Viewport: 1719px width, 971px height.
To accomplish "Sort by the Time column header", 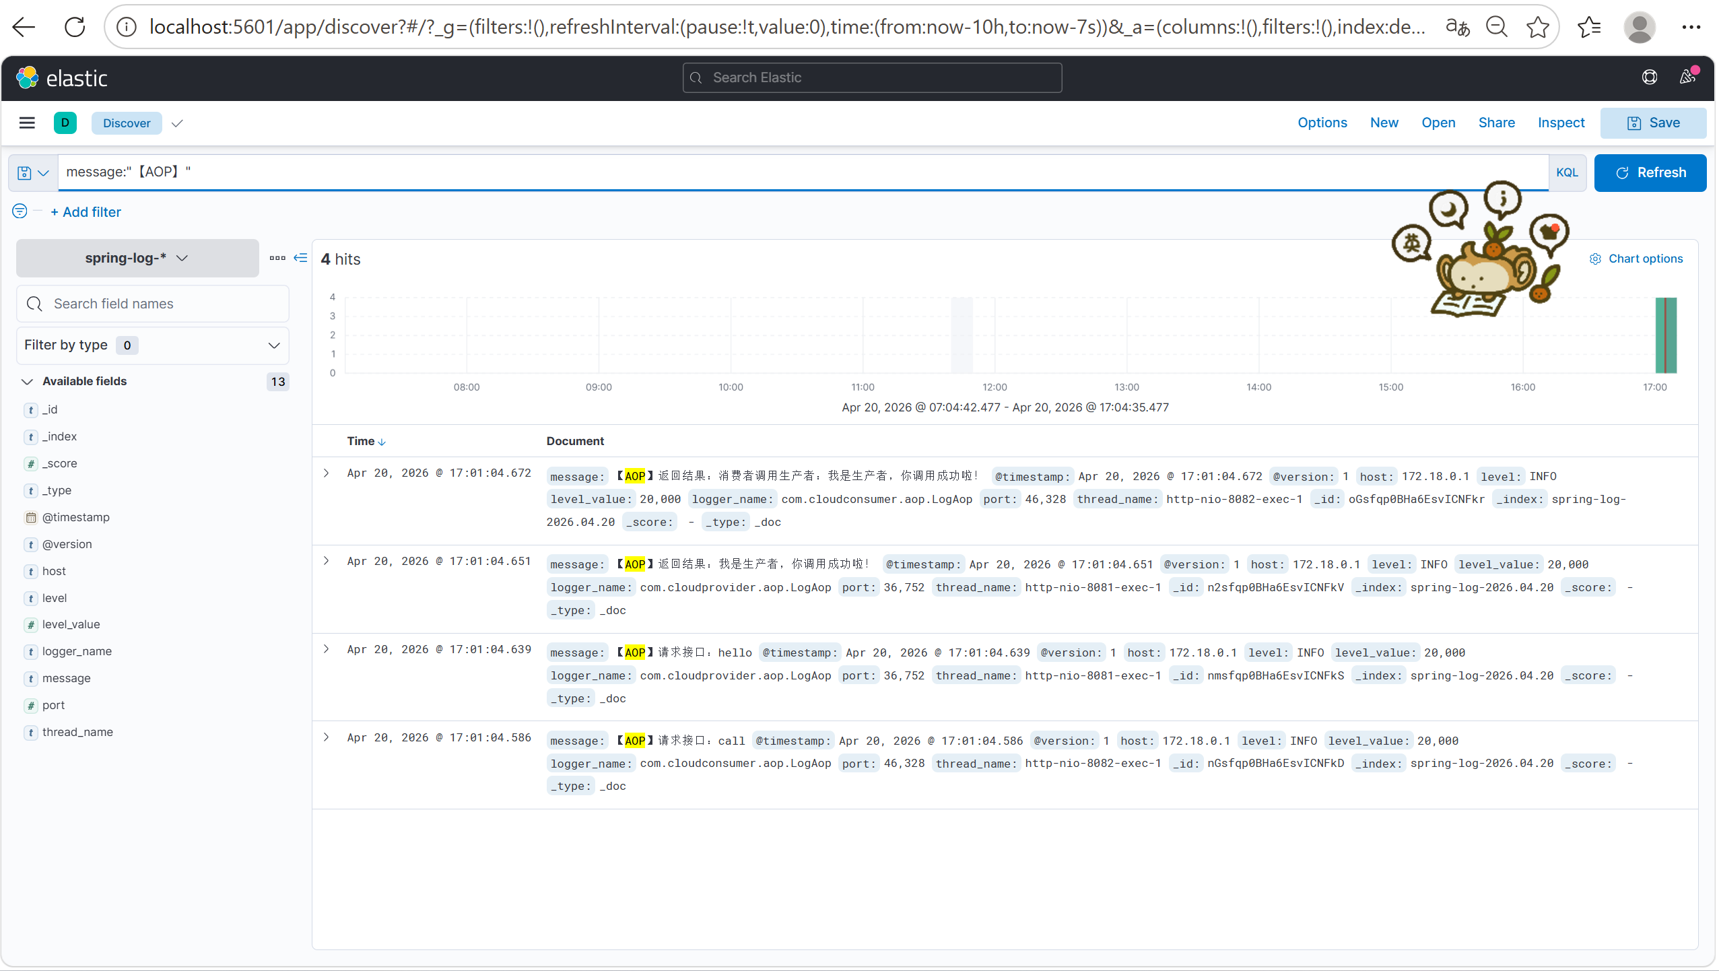I will [366, 441].
